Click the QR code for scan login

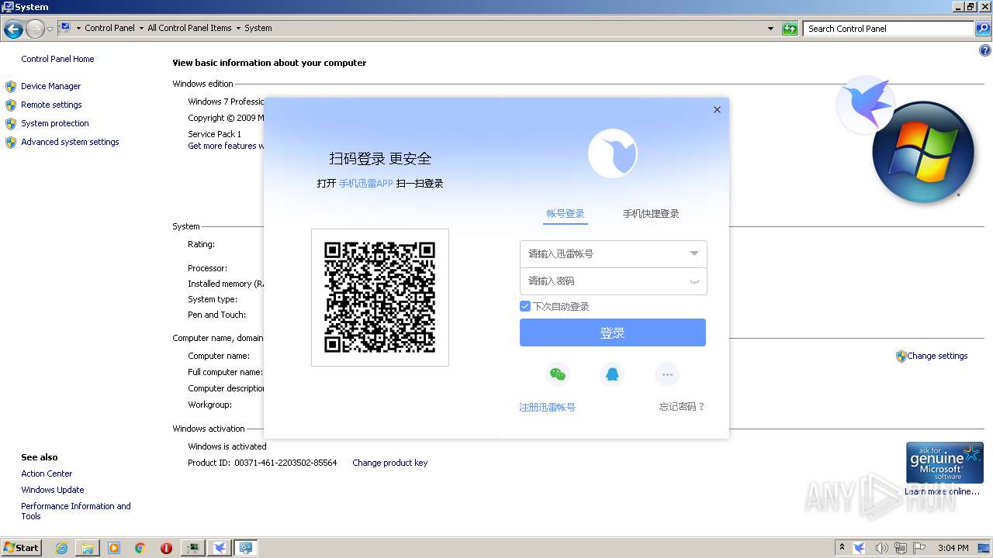point(379,298)
